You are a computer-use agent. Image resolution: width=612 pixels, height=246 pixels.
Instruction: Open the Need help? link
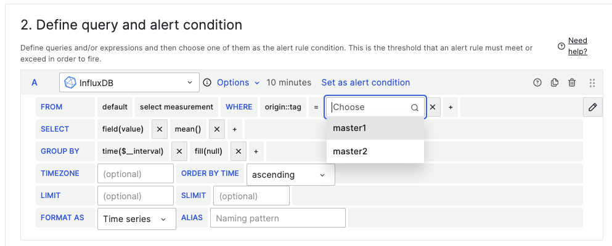(x=577, y=46)
